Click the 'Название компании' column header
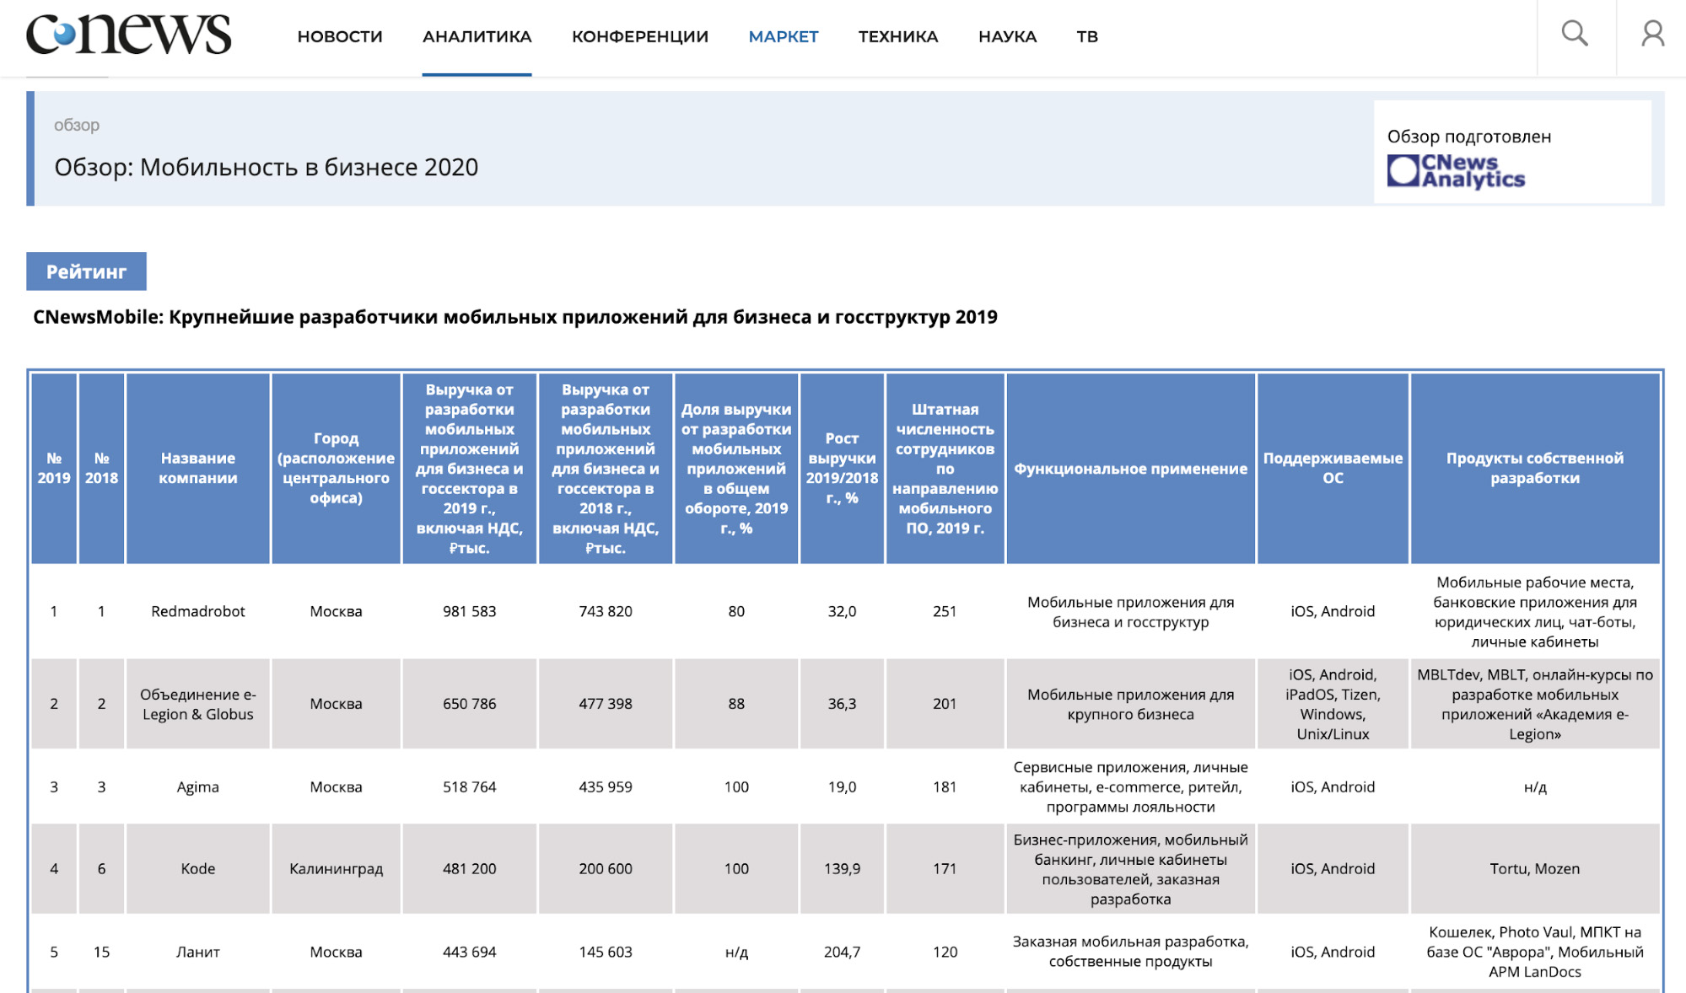This screenshot has width=1686, height=993. click(198, 468)
